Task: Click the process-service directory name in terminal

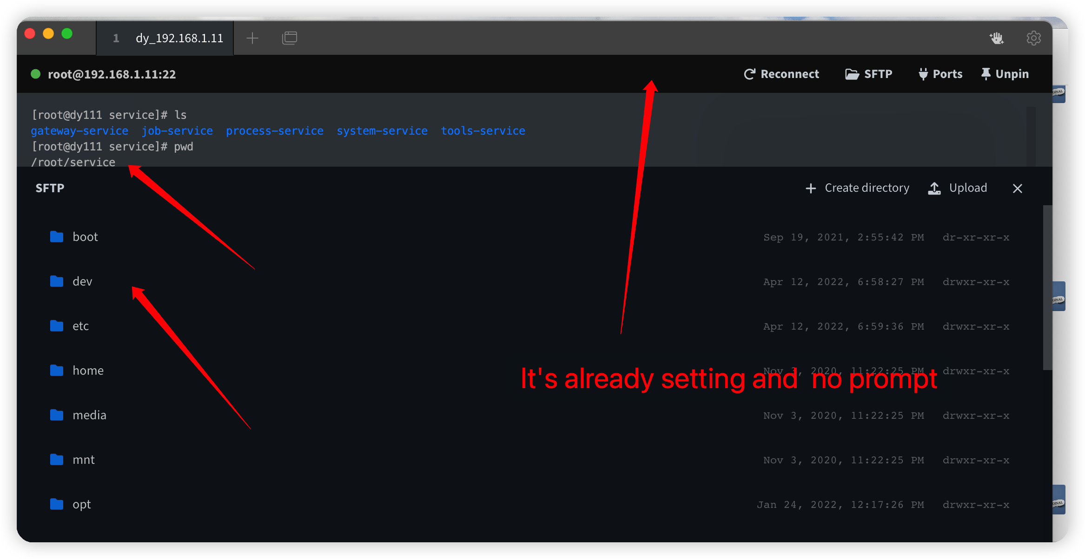Action: coord(275,131)
